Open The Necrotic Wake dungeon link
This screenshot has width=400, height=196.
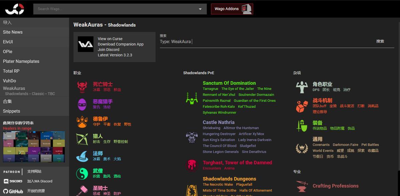[x=218, y=184]
